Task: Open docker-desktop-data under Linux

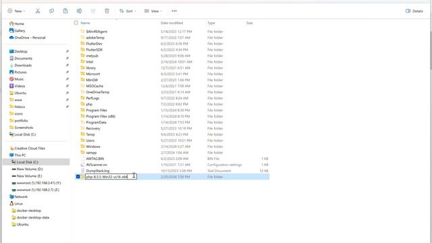Action: [x=30, y=217]
